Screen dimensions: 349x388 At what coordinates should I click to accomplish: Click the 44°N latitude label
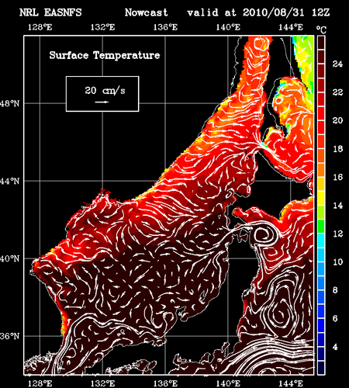[x=10, y=181]
